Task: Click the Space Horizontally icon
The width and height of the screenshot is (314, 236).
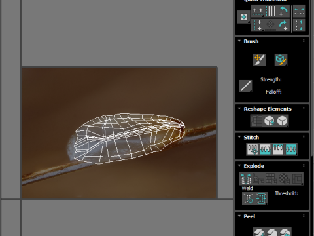Action: [299, 11]
